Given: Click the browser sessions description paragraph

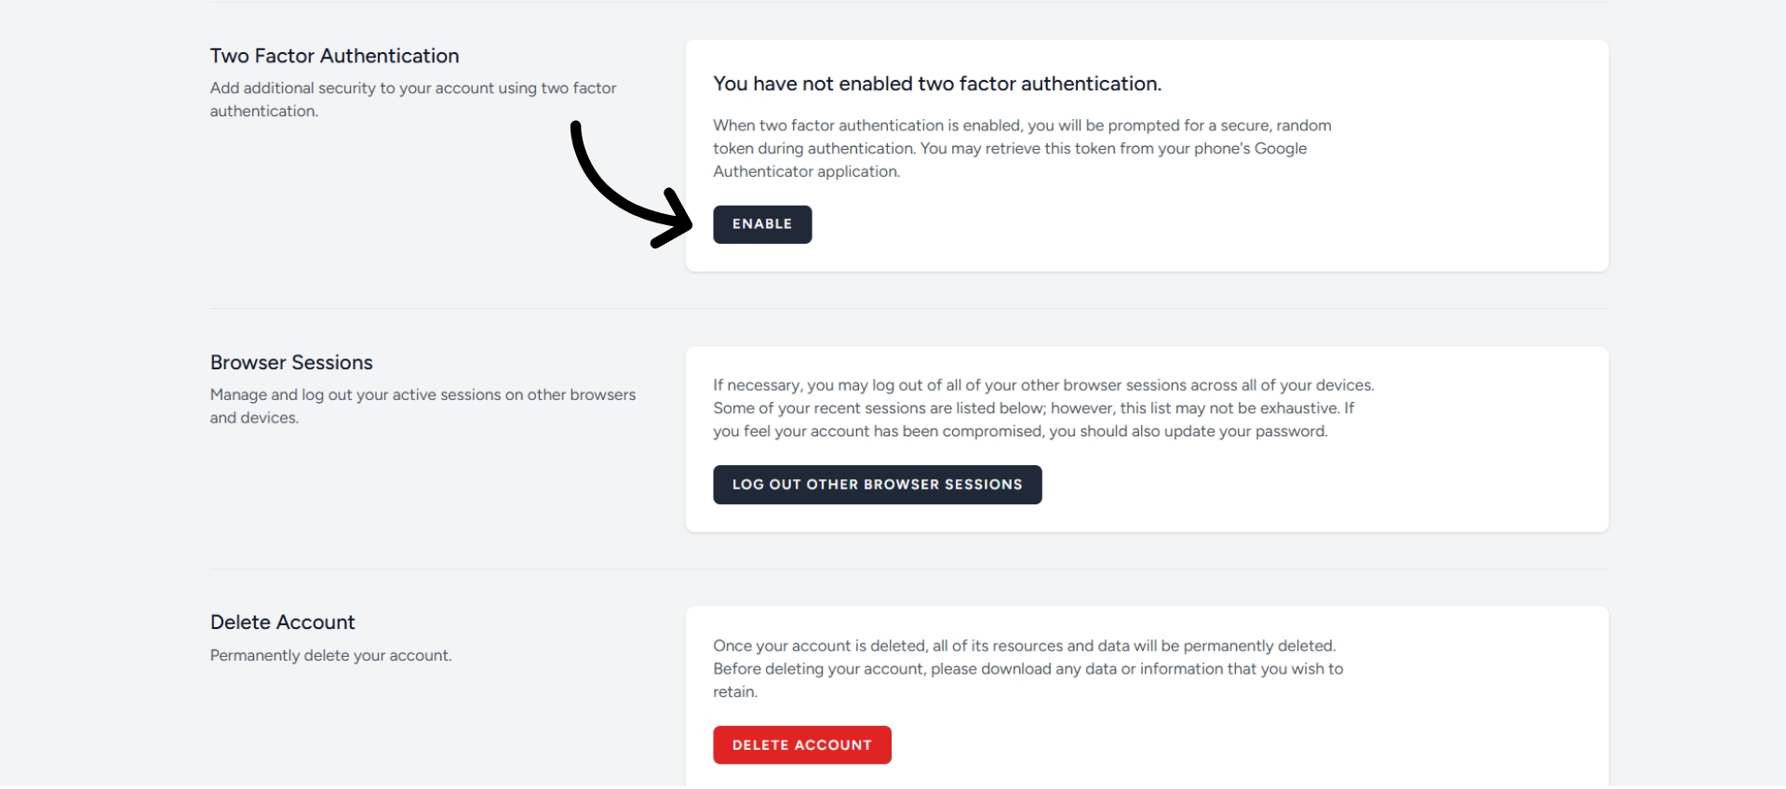Looking at the screenshot, I should point(1042,408).
